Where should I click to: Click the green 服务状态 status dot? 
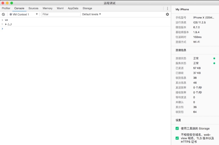tap(214, 63)
